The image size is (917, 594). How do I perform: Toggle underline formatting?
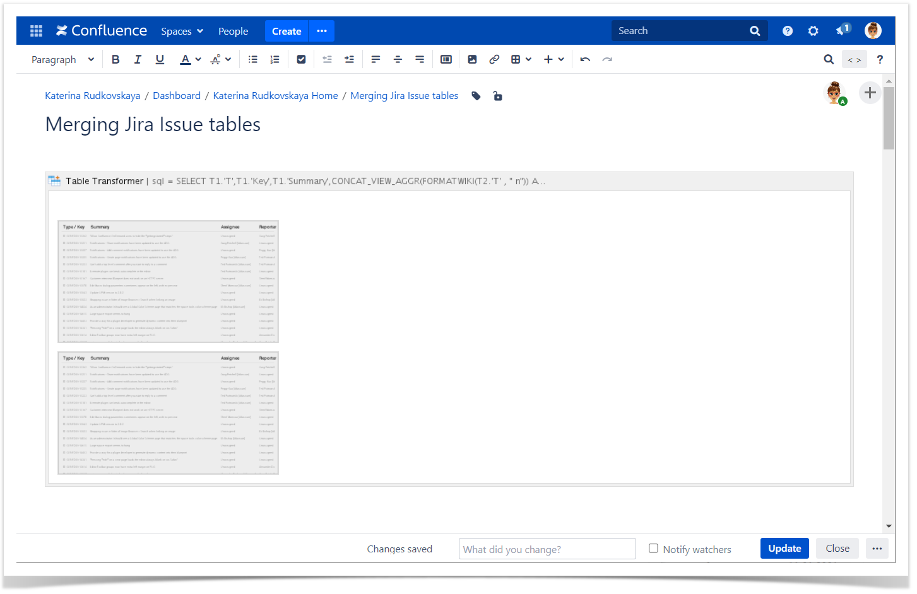(x=160, y=59)
